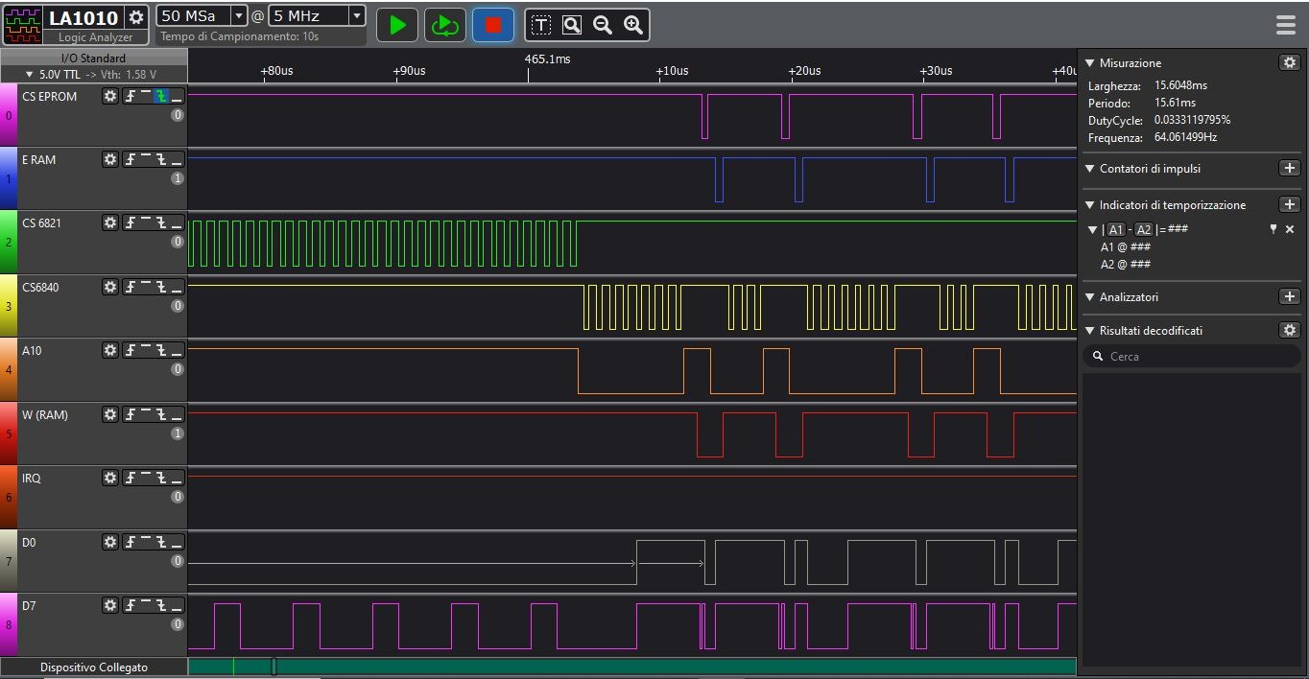Open D0 channel settings gear
This screenshot has height=679, width=1309.
[110, 542]
